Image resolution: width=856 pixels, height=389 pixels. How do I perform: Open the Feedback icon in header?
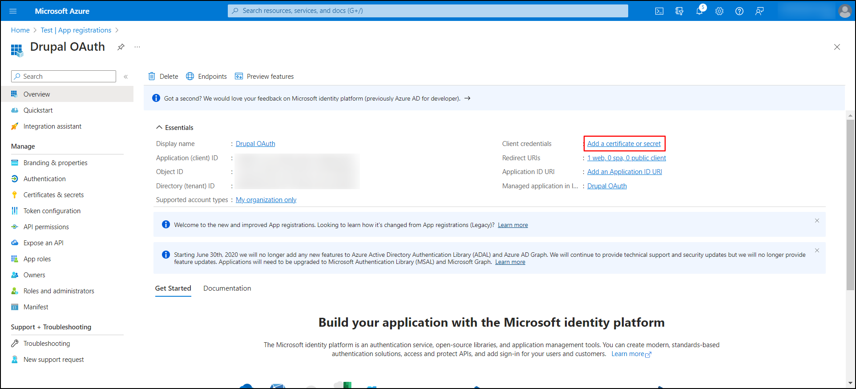(759, 11)
